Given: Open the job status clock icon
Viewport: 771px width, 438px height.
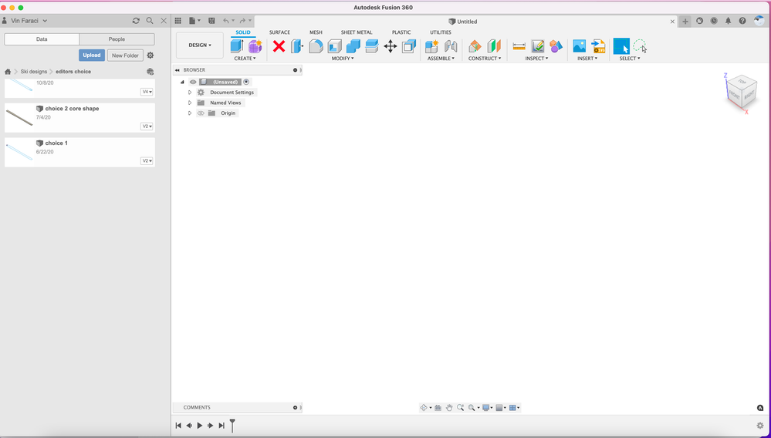Looking at the screenshot, I should coord(713,21).
